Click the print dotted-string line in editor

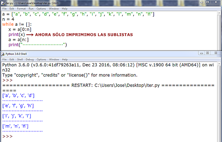[x=37, y=45]
